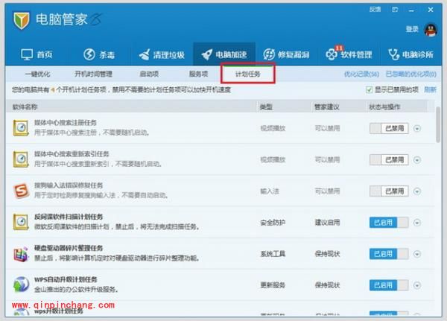The image size is (447, 321).
Task: Click the 管家建议 column header
Action: coord(327,107)
